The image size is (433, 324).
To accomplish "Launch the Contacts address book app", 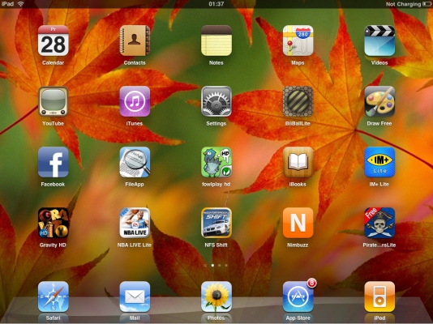I will pos(135,40).
